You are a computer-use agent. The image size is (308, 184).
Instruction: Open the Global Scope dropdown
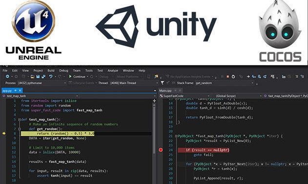coord(237,96)
